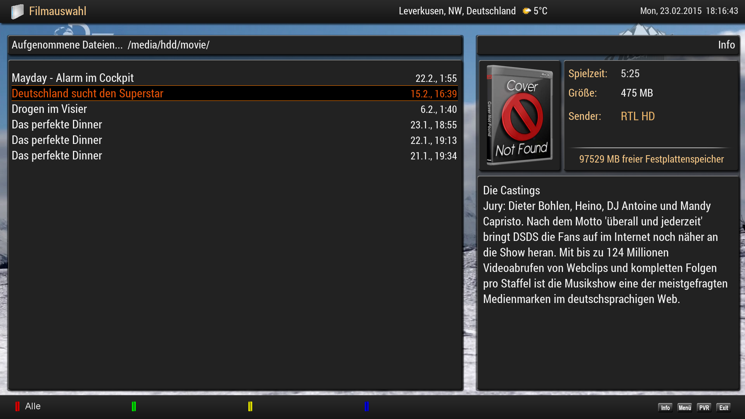This screenshot has height=419, width=745.
Task: Click the PVR key button
Action: pyautogui.click(x=704, y=408)
